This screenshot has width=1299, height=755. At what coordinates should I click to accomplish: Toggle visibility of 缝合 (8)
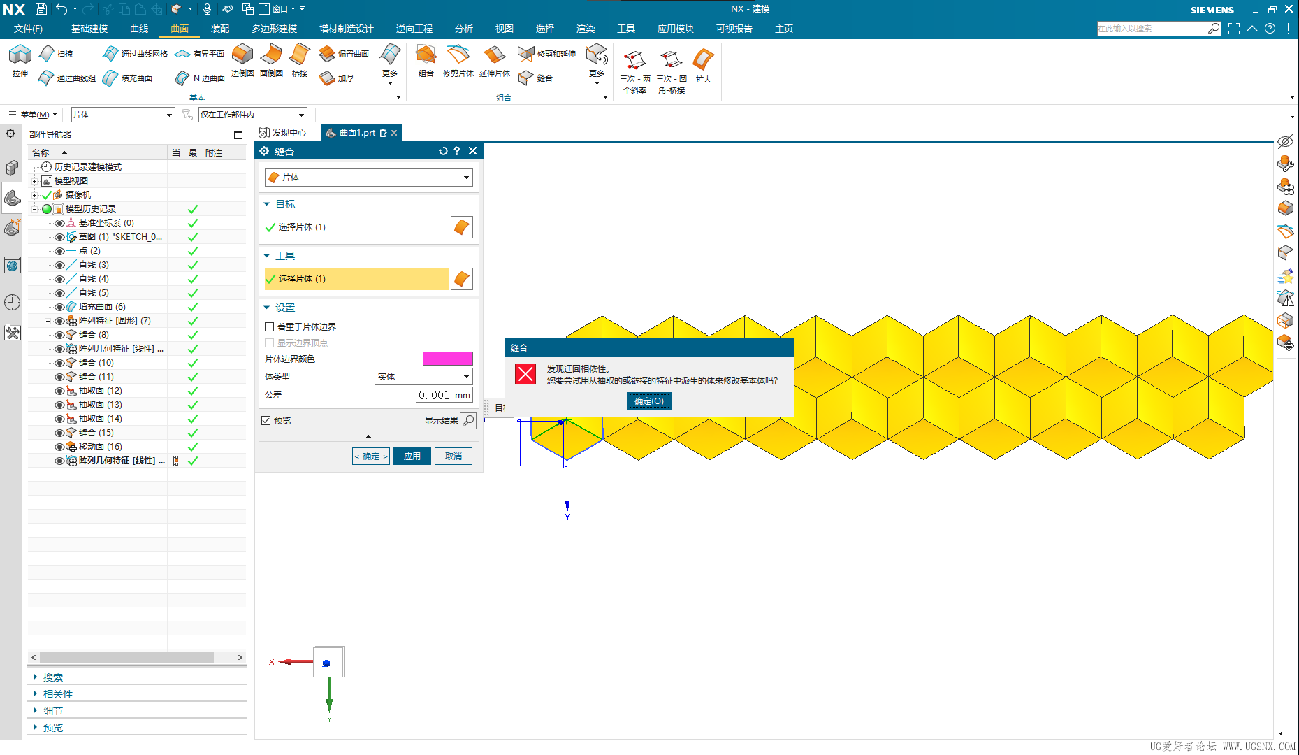click(59, 335)
